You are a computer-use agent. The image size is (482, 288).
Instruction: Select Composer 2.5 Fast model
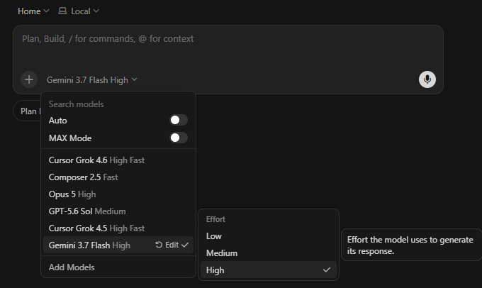[x=118, y=177]
